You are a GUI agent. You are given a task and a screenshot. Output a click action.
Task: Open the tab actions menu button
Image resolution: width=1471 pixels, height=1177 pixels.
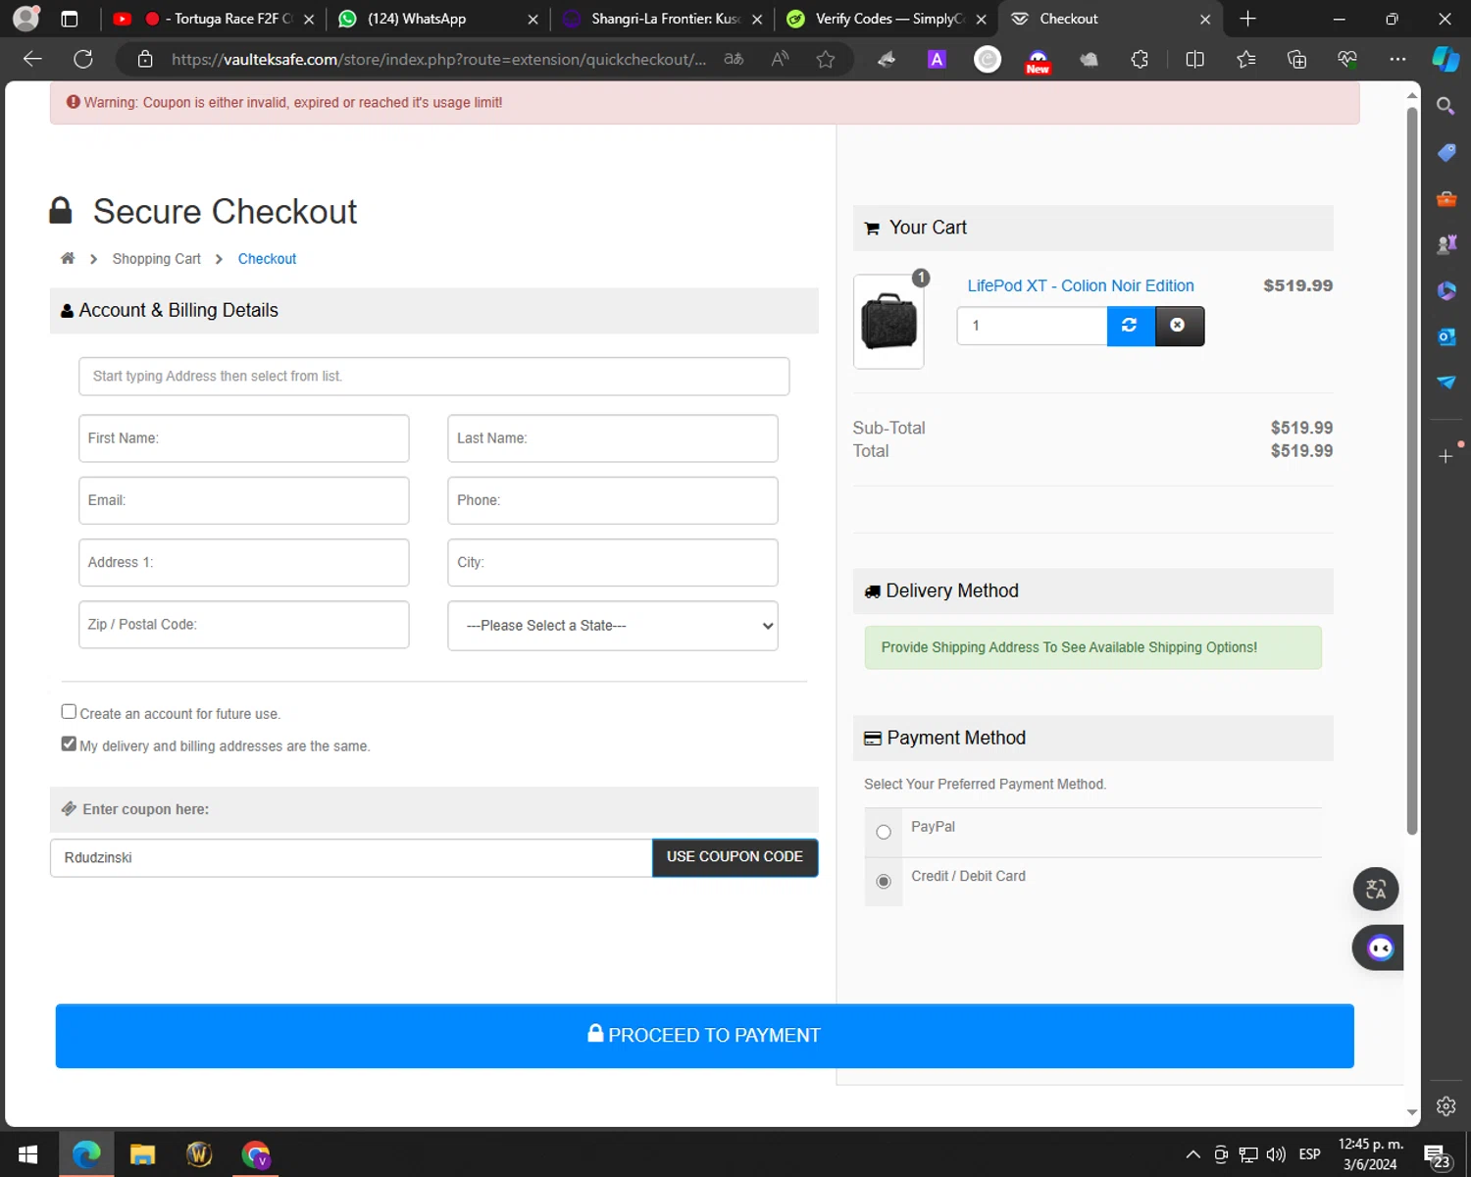coord(69,19)
